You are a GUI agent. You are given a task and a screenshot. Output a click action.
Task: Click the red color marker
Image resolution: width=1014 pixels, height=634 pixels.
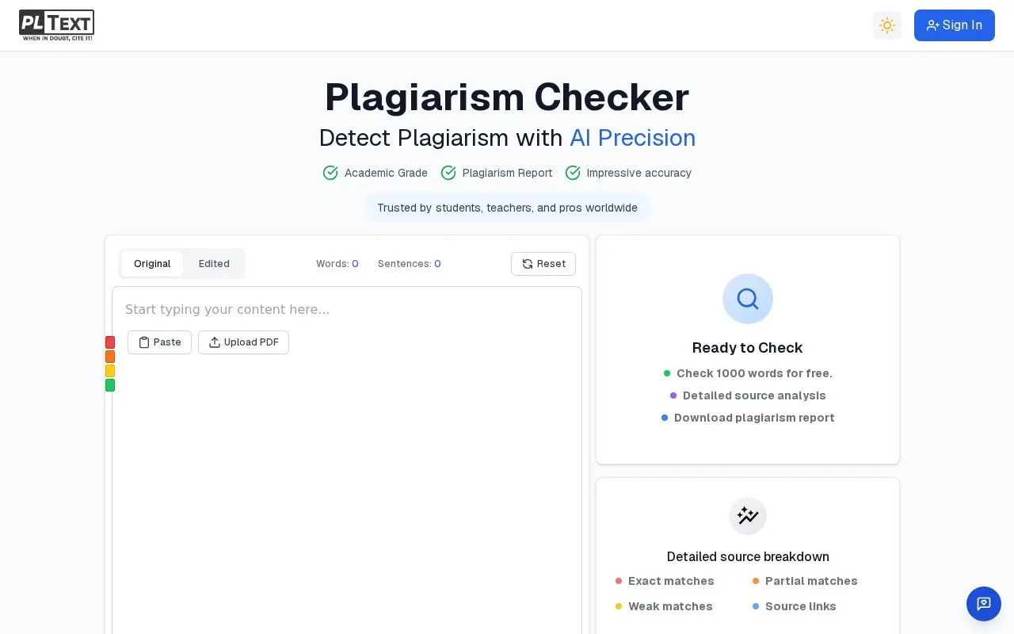pyautogui.click(x=110, y=342)
